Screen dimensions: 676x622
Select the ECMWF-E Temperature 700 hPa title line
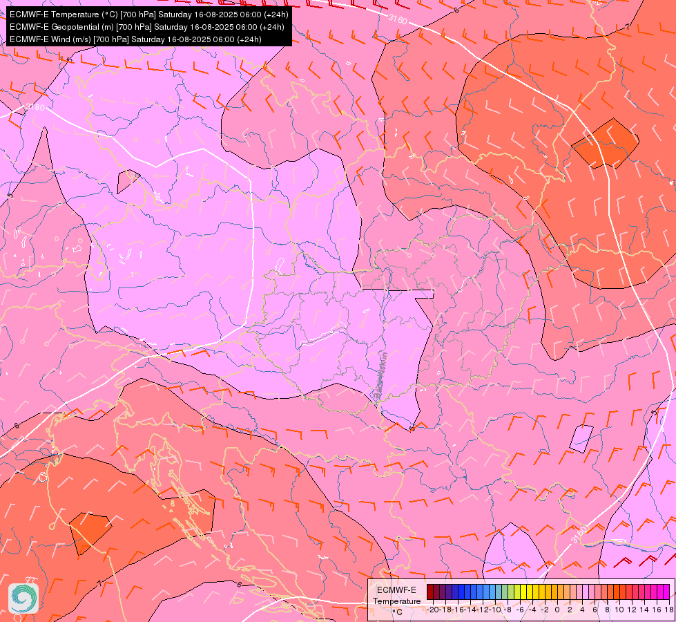coord(148,15)
